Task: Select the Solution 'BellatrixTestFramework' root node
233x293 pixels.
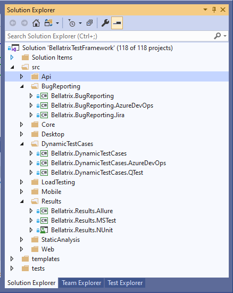Action: click(x=97, y=48)
